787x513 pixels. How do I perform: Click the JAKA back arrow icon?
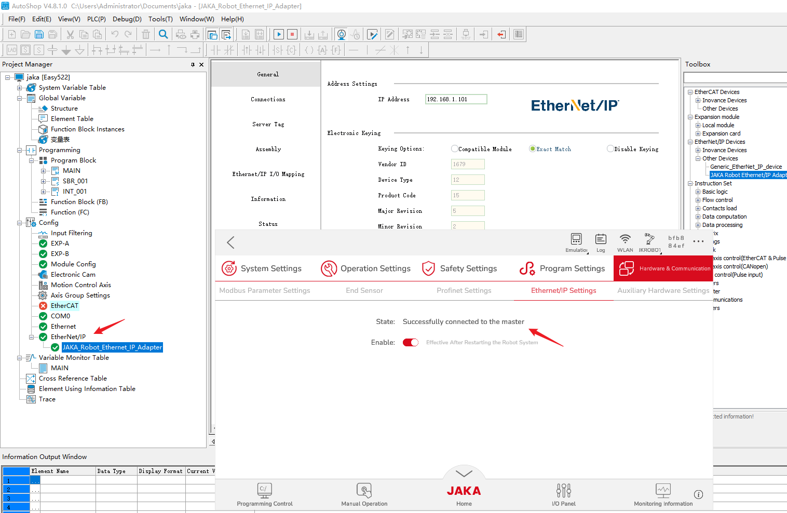point(231,242)
